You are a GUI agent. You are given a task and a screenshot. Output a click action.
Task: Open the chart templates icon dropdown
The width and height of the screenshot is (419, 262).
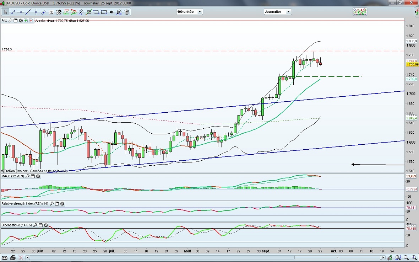(x=360, y=12)
